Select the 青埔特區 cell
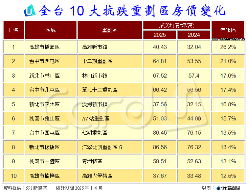Viewport: 249px width, 194px height. click(x=110, y=161)
